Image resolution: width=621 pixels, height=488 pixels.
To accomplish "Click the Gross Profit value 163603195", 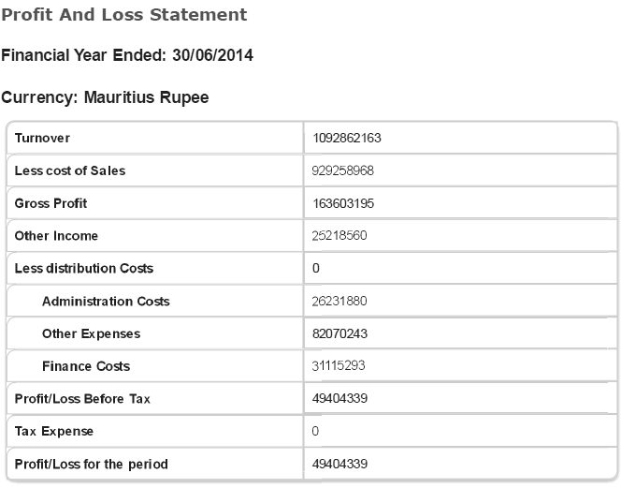I will tap(343, 203).
